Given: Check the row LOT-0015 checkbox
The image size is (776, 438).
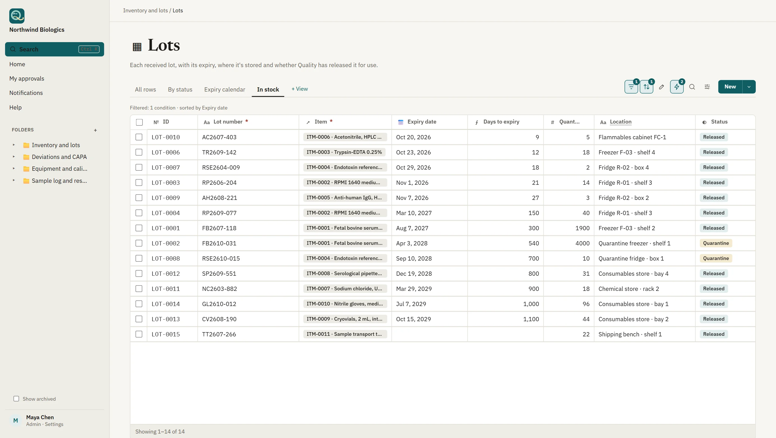Looking at the screenshot, I should (x=139, y=334).
